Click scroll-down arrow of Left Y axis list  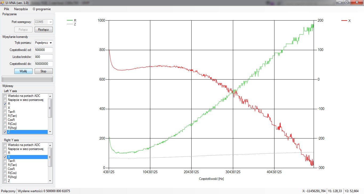pos(50,132)
